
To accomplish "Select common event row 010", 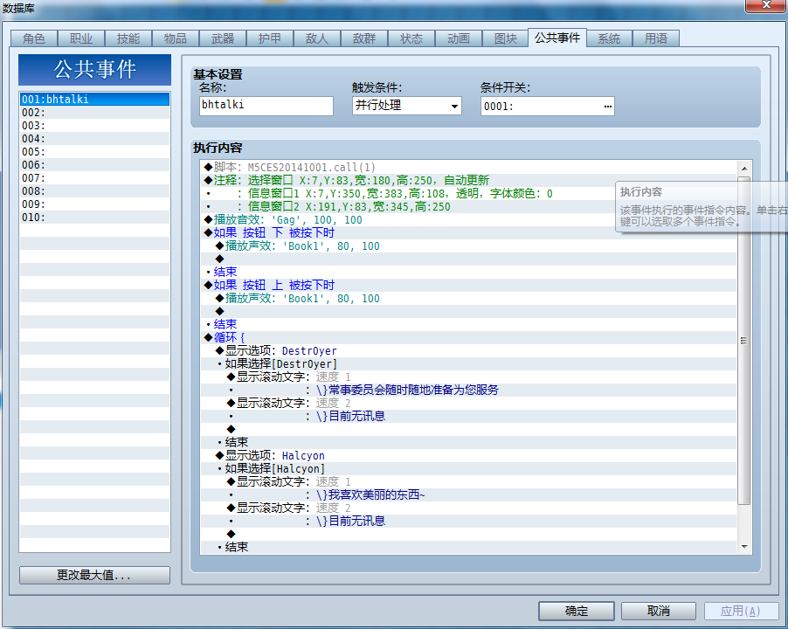I will (94, 217).
